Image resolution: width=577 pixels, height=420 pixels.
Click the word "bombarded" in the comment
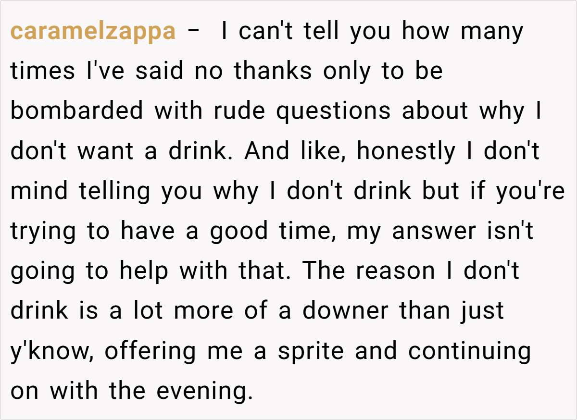click(77, 111)
